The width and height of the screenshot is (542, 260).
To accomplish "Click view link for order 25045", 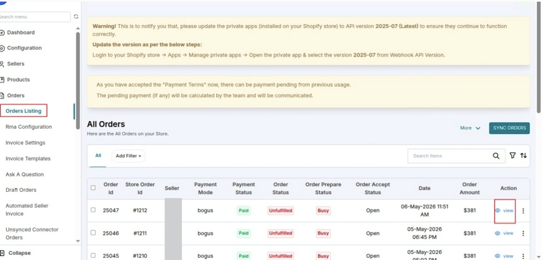I will click(508, 256).
